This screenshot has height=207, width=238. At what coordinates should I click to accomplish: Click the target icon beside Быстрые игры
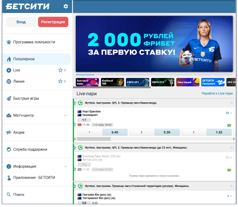click(x=9, y=98)
